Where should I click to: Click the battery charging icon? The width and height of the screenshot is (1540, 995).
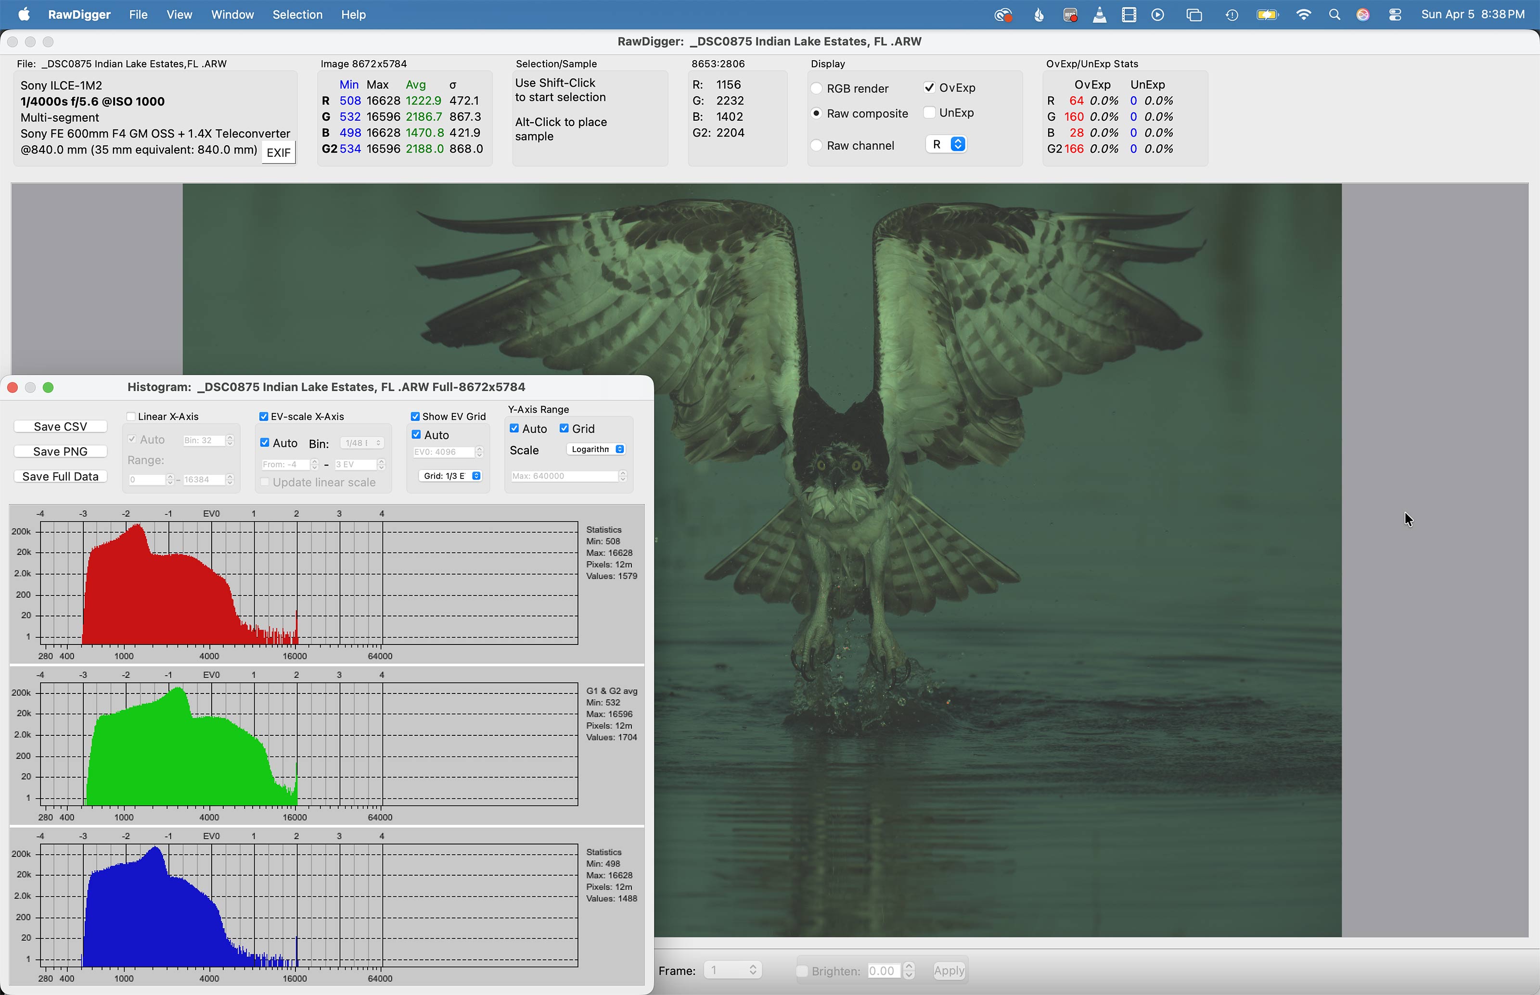coord(1267,15)
